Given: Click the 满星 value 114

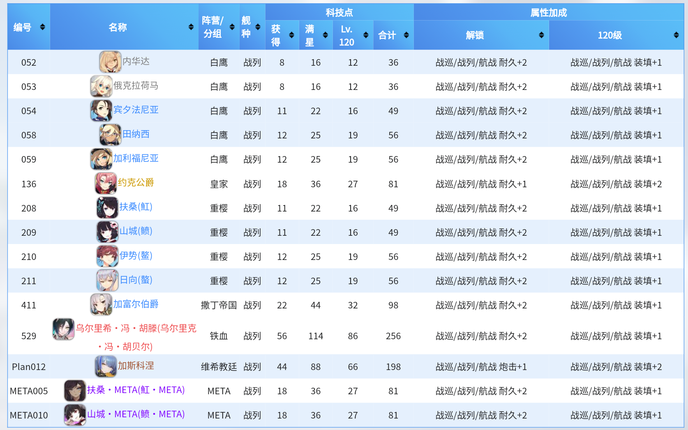Looking at the screenshot, I should (x=316, y=336).
